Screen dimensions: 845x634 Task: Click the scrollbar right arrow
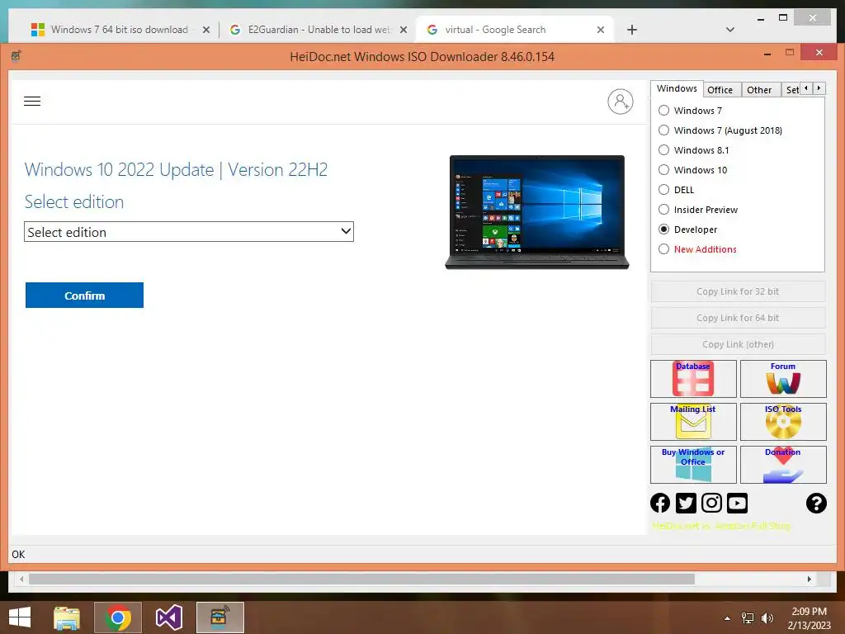[x=809, y=579]
